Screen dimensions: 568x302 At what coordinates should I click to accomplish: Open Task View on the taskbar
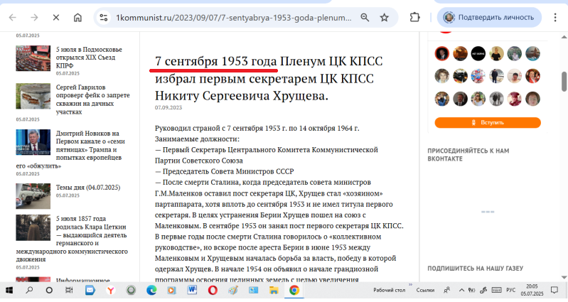coord(69,290)
